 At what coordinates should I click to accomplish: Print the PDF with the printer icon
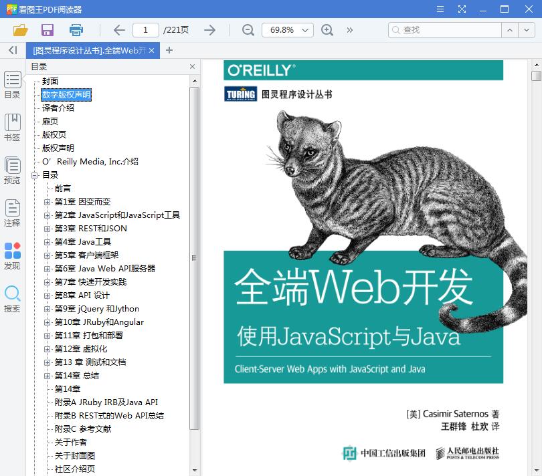[76, 30]
